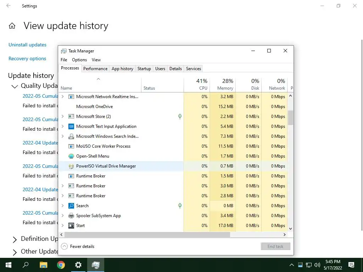Expand the Definition Updates section
363x272 pixels.
(15, 240)
